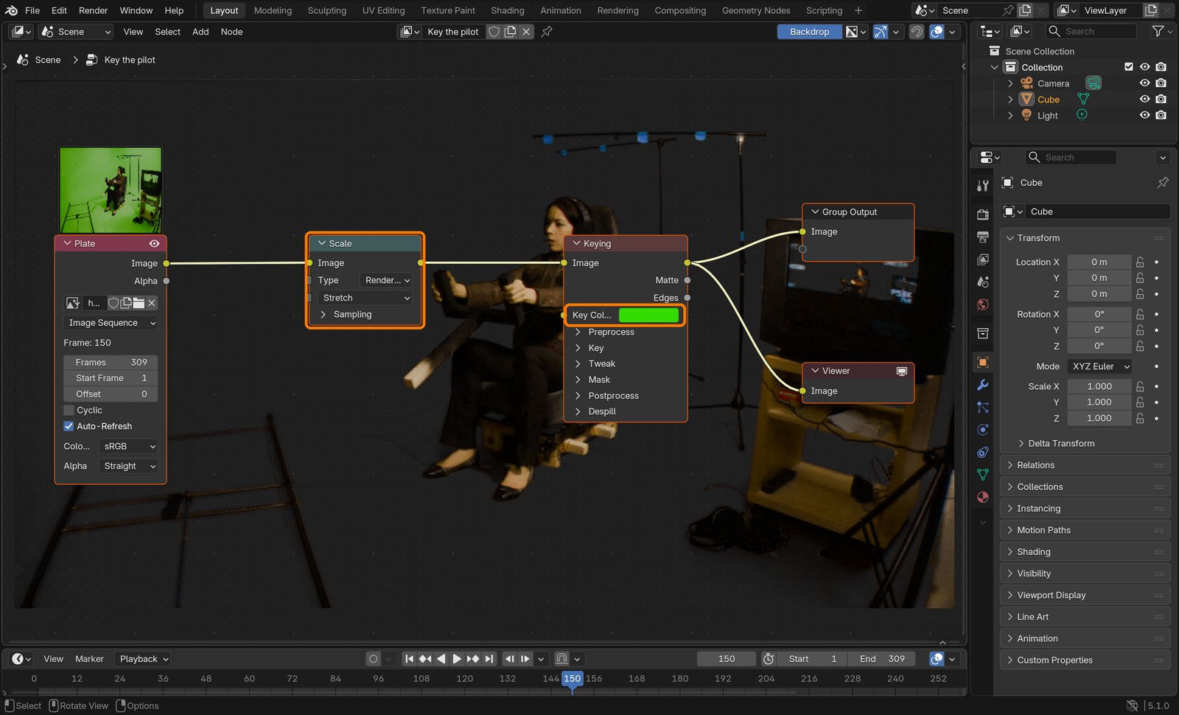Open the outliner filter funnel
The width and height of the screenshot is (1179, 715).
(x=1158, y=31)
